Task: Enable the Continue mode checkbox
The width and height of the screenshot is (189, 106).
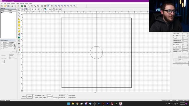Action: point(67,97)
